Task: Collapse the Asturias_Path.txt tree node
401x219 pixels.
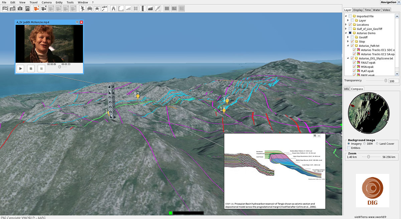Action: [348, 46]
